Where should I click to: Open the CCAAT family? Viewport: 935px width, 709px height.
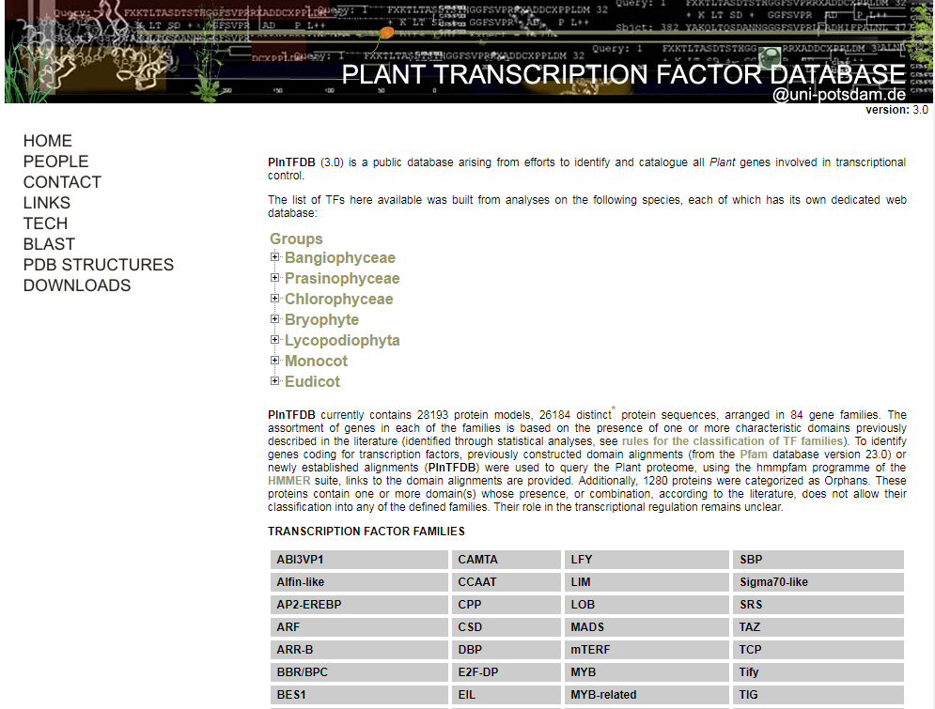tap(506, 582)
